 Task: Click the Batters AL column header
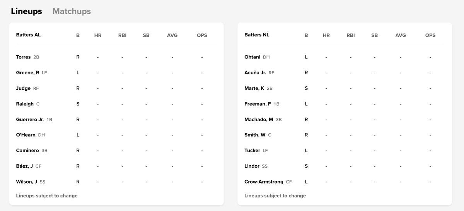coord(28,35)
